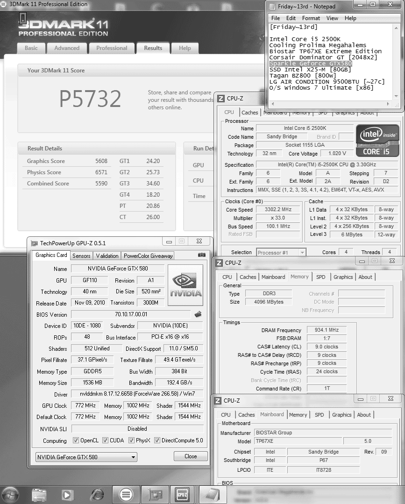Viewport: 405px width, 504px height.
Task: Click the GPU-Z Name field NVIDIA GeForce GTX 580
Action: click(x=118, y=269)
